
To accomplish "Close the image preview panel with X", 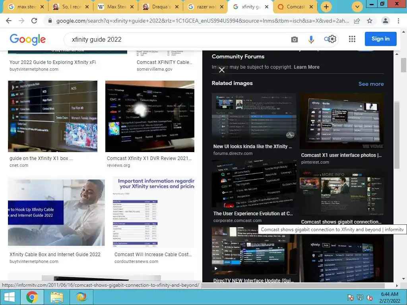I will click(222, 70).
